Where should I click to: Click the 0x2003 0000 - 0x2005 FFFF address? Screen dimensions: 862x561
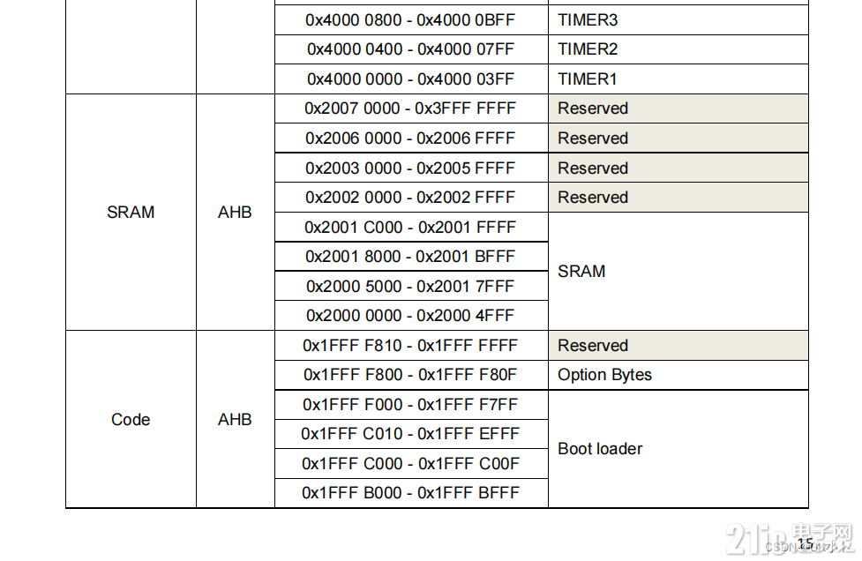[410, 168]
